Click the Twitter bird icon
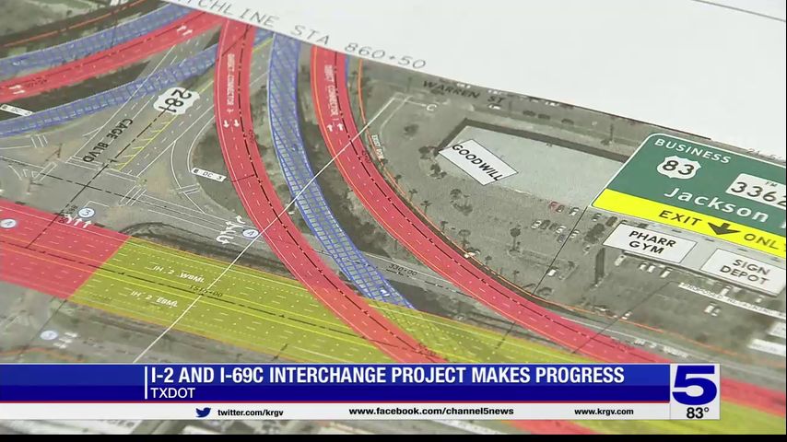Viewport: 787px width, 442px height. pyautogui.click(x=203, y=412)
